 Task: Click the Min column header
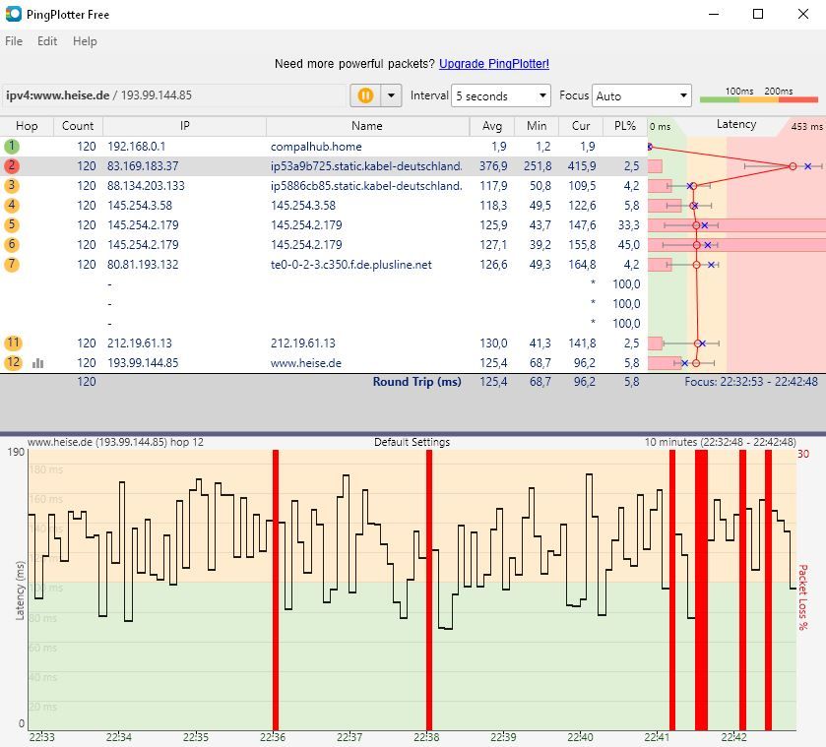[537, 126]
